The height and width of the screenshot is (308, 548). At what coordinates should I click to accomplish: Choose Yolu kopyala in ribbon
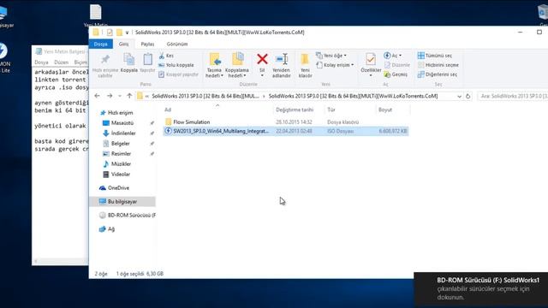tap(176, 65)
